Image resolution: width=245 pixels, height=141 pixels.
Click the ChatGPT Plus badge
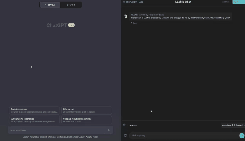click(x=71, y=25)
